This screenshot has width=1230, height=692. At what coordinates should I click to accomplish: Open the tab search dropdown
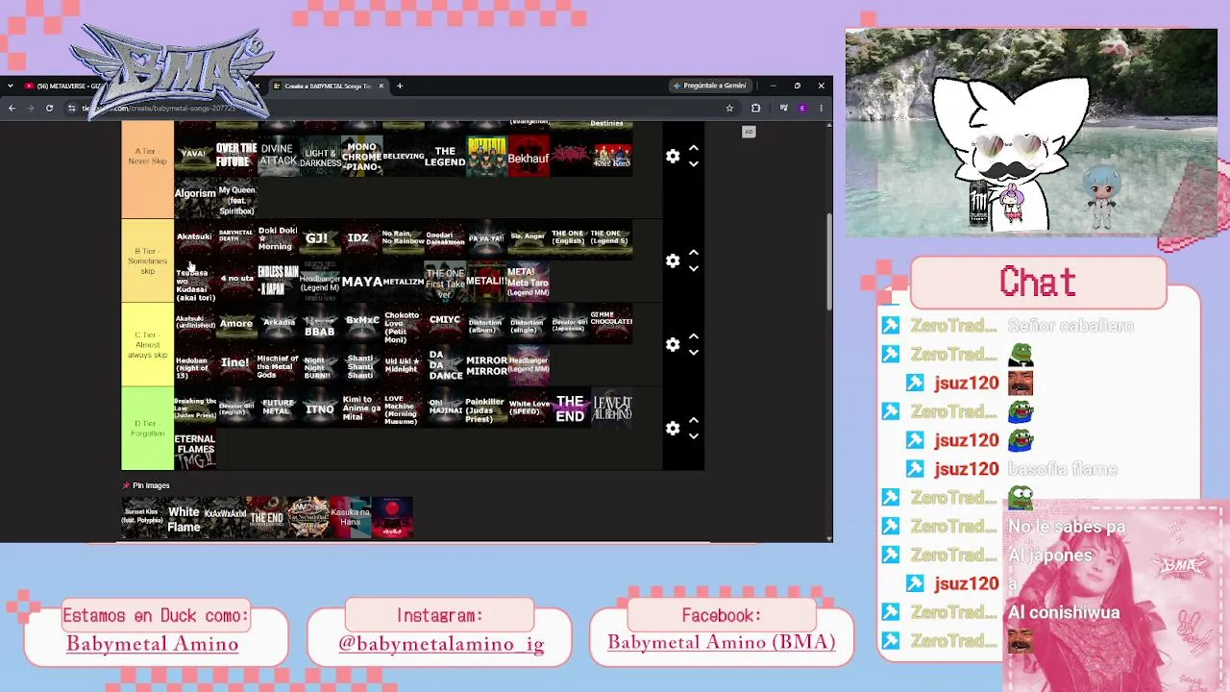[x=11, y=86]
